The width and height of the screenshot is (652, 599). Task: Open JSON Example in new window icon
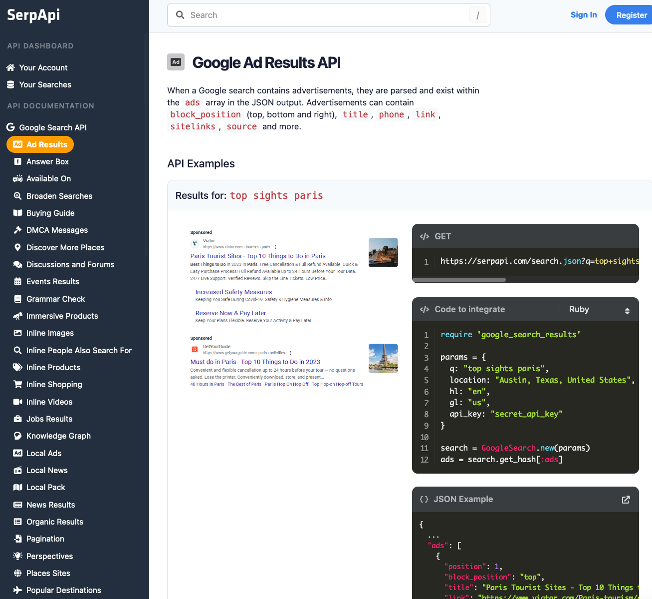[626, 500]
